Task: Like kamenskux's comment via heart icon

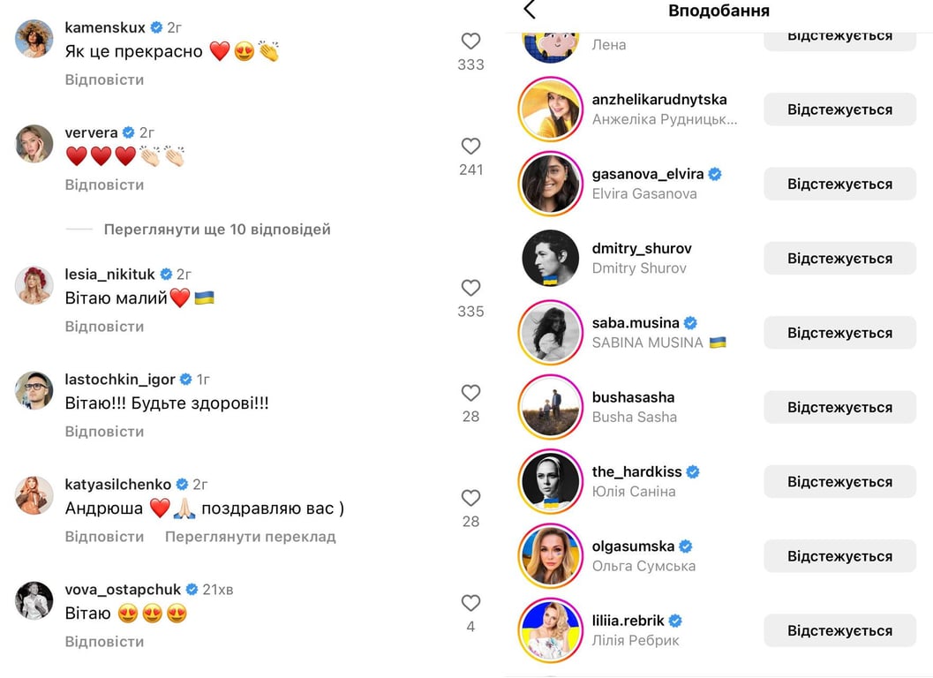Action: click(x=470, y=41)
